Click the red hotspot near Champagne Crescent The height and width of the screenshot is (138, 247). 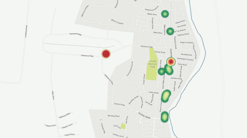point(171,62)
